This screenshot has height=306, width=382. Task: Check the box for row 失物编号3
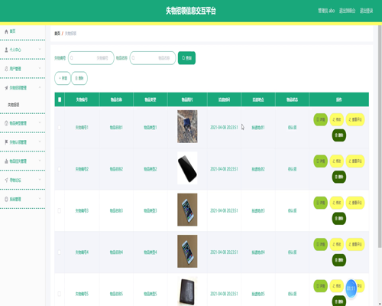click(x=60, y=210)
